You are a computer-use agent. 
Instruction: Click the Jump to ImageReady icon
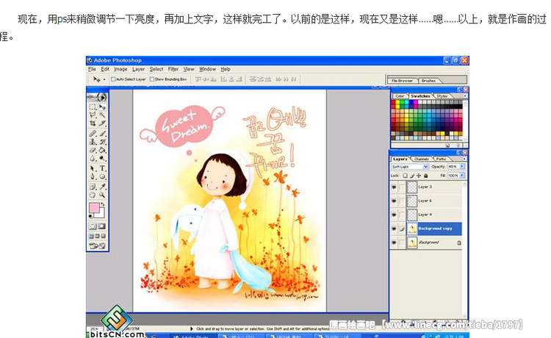97,245
